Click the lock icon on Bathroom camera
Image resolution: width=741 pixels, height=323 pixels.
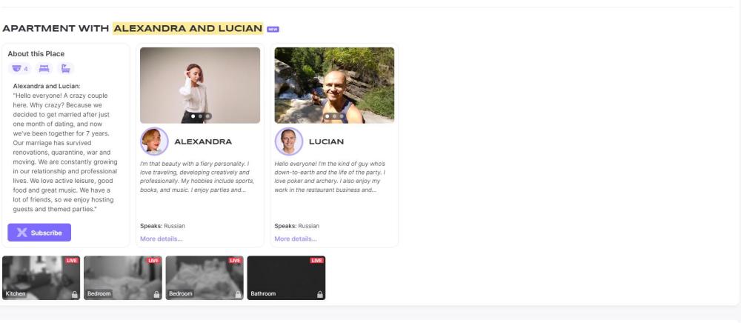[x=320, y=294]
